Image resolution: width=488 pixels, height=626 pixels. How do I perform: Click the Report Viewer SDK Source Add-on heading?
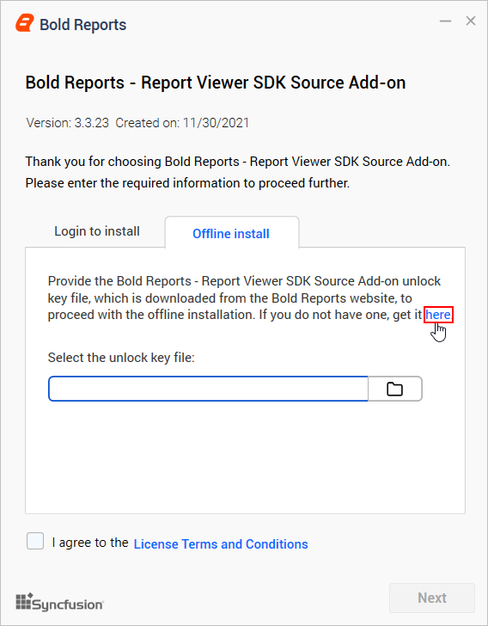[x=216, y=83]
